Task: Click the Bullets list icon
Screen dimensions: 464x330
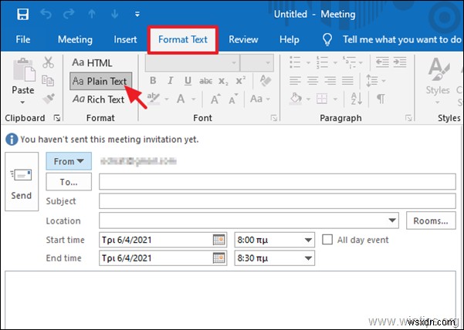Action: [295, 62]
